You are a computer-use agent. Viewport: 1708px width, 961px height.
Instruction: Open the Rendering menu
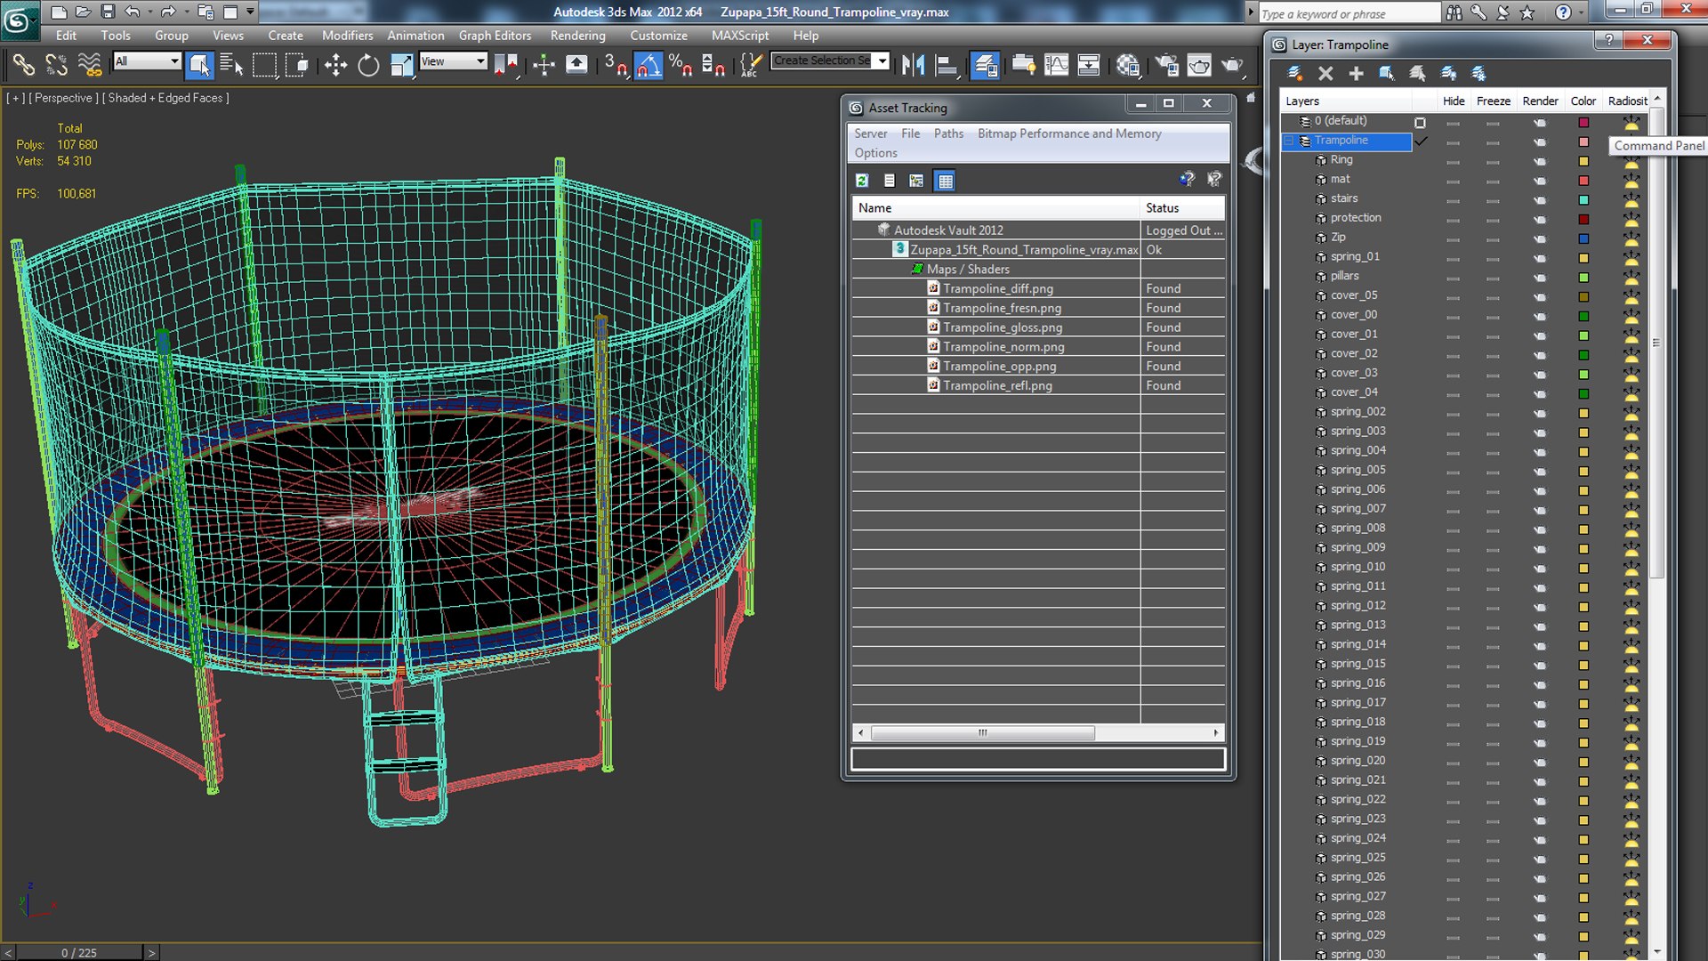tap(577, 36)
